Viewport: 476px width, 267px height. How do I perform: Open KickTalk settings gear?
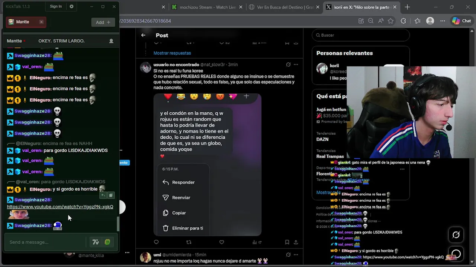pos(71,6)
